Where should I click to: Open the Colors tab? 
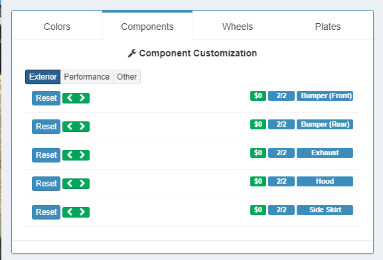(57, 27)
